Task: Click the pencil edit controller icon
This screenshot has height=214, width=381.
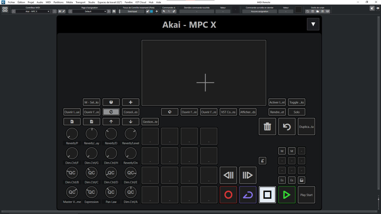Action: click(x=63, y=12)
